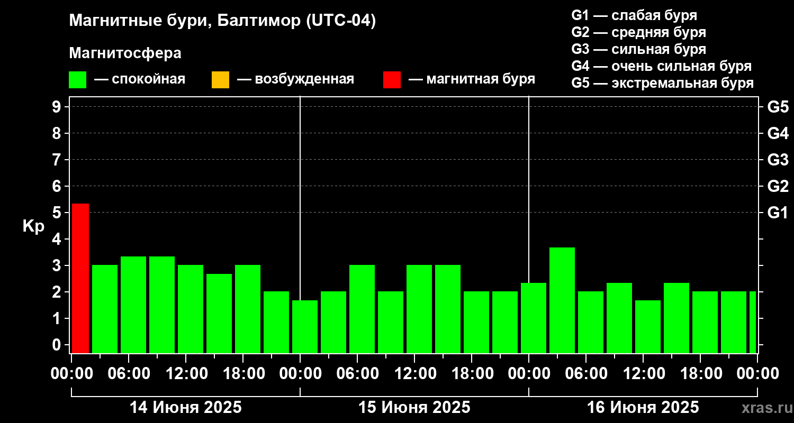The height and width of the screenshot is (423, 794).
Task: Click the '15 Июня 2025' date label
Action: tap(414, 408)
